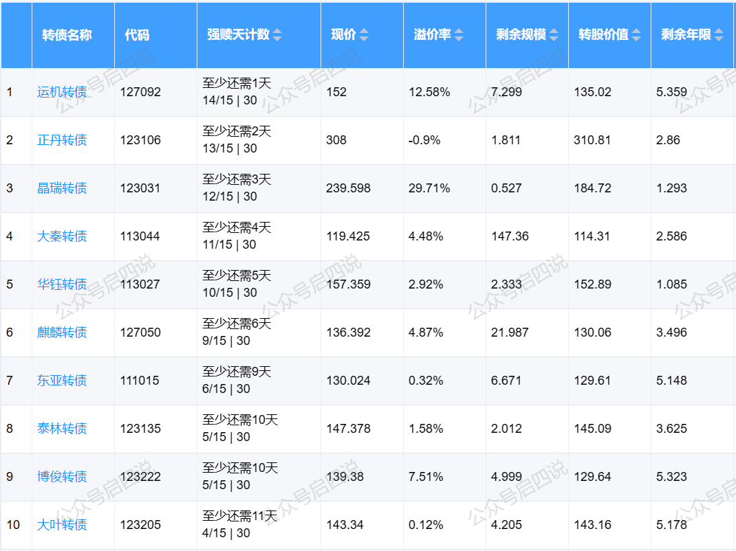The image size is (736, 551).
Task: Click sort arrows next to 转股价值
Action: (637, 35)
